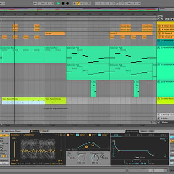Unfold track 10 Vocals 1

[x=159, y=33]
